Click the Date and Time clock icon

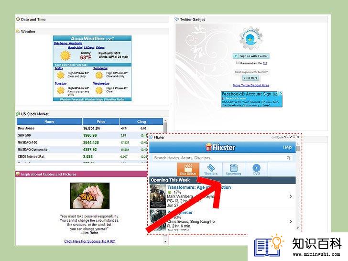click(x=18, y=19)
